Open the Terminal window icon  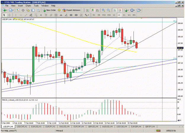point(33,10)
